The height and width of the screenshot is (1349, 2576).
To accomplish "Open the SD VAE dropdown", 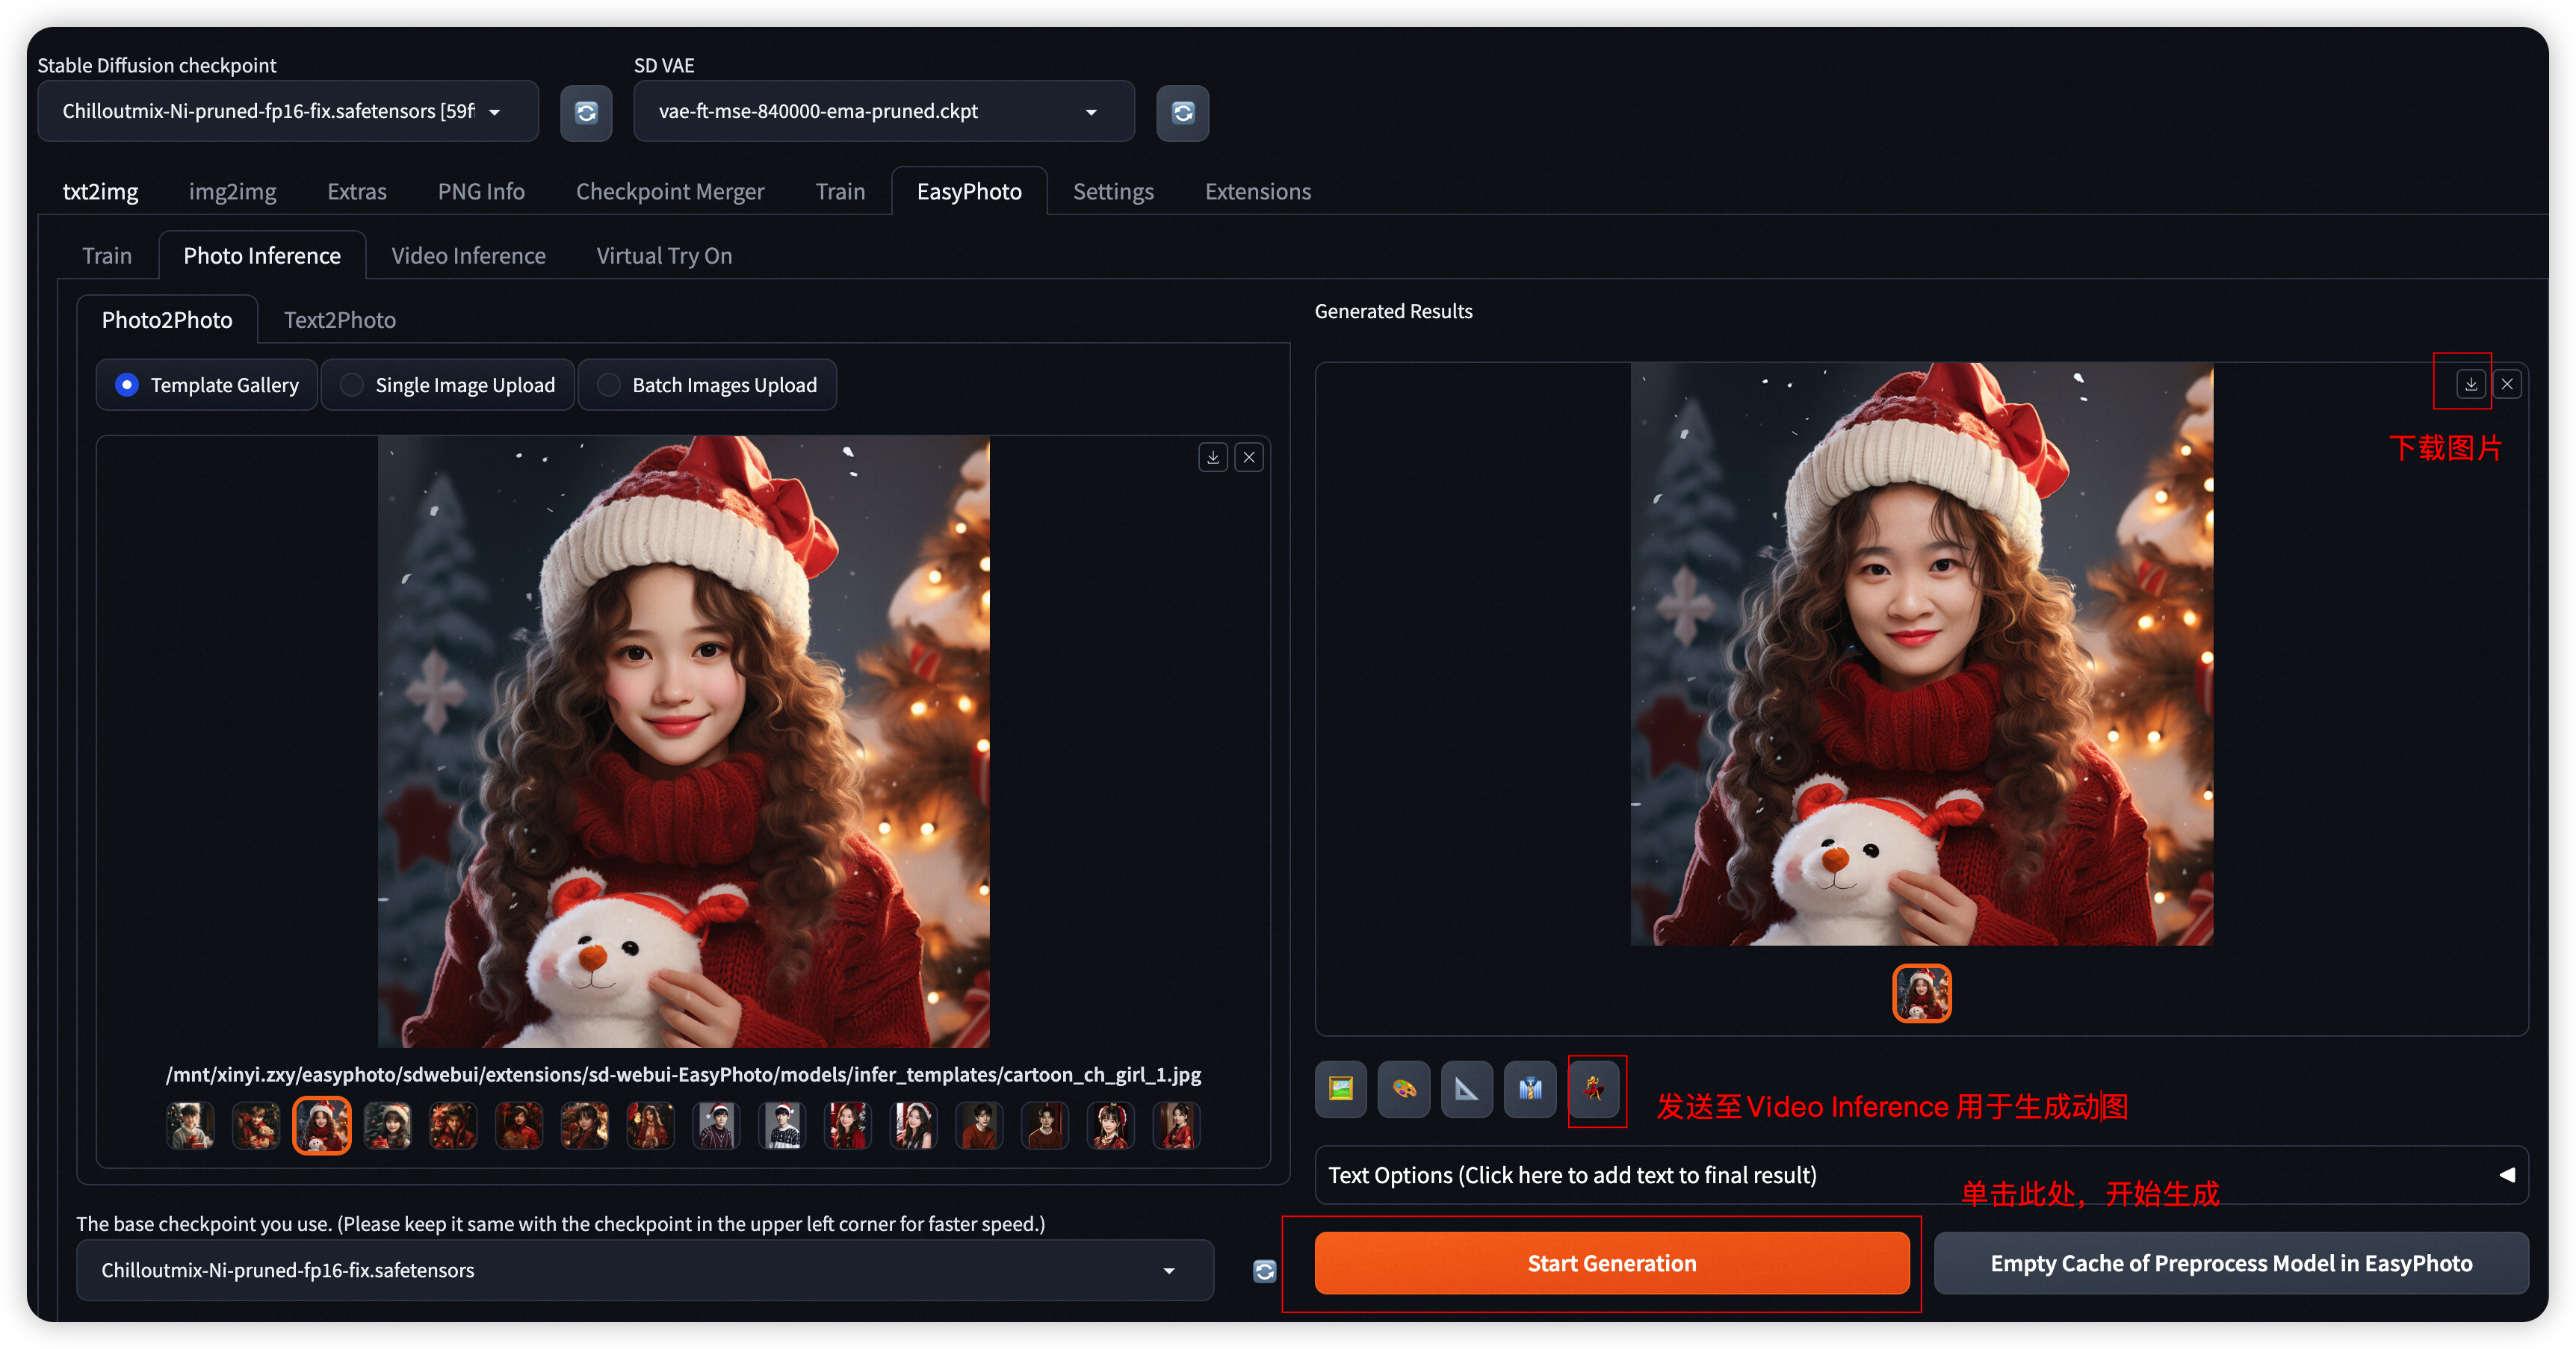I will [883, 112].
